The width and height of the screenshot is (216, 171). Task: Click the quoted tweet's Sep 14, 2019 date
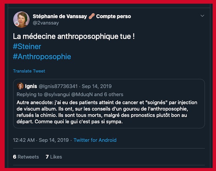pos(97,86)
